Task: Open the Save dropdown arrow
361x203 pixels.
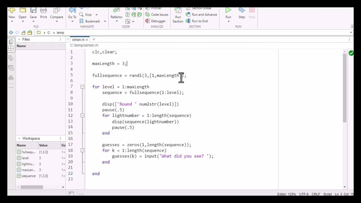Action: [x=33, y=21]
